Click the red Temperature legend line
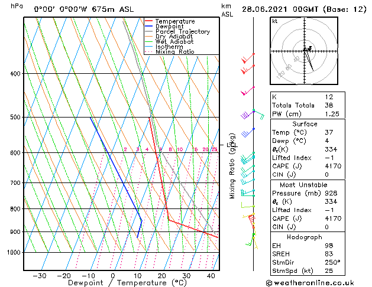This screenshot has width=372, height=287. point(148,21)
